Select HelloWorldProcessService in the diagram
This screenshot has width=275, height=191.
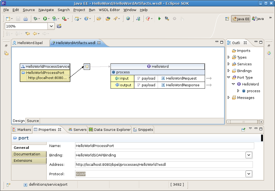(45, 66)
